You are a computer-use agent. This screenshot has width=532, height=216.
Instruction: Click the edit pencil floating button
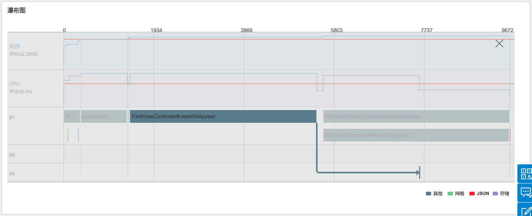(x=526, y=210)
